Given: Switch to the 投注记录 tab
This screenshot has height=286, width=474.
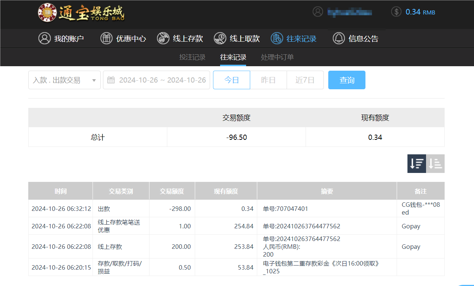Looking at the screenshot, I should [192, 57].
